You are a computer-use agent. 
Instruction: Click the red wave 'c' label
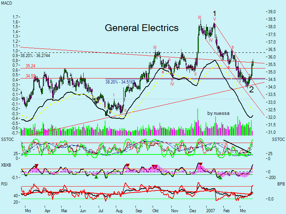click(172, 80)
